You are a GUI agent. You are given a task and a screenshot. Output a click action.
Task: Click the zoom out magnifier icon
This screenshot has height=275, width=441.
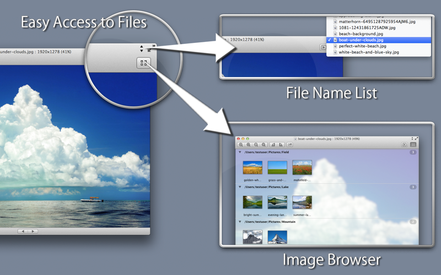pos(256,145)
